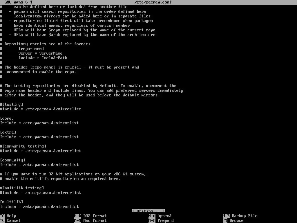Click the 'repositories listed first will take precedence' line
The width and height of the screenshot is (297, 223).
pyautogui.click(x=77, y=21)
